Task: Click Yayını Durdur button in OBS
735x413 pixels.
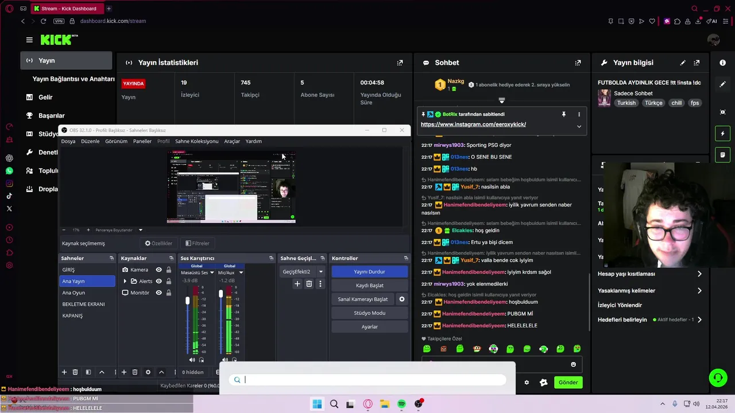Action: coord(369,271)
